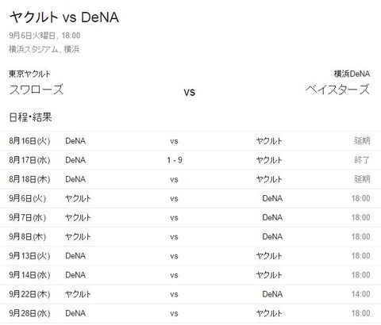
Task: Select the 9月6日(火) game date
Action: coord(28,198)
